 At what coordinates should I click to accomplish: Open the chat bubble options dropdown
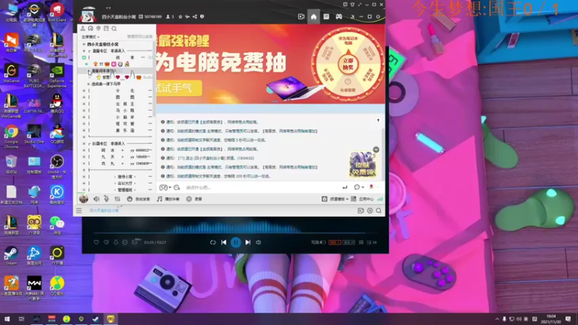(x=358, y=188)
